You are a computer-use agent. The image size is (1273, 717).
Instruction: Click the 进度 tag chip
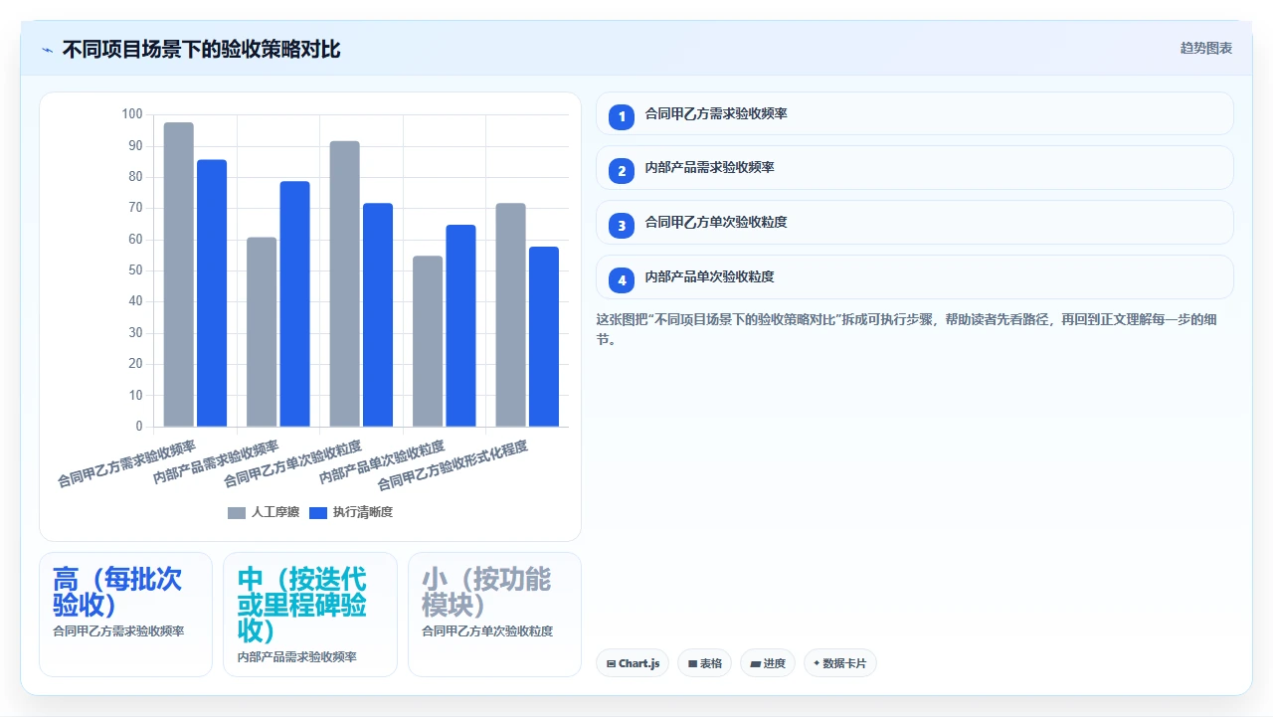(768, 663)
